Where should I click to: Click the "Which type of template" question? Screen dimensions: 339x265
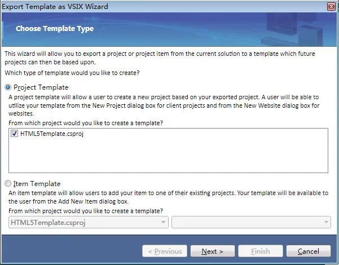click(72, 73)
